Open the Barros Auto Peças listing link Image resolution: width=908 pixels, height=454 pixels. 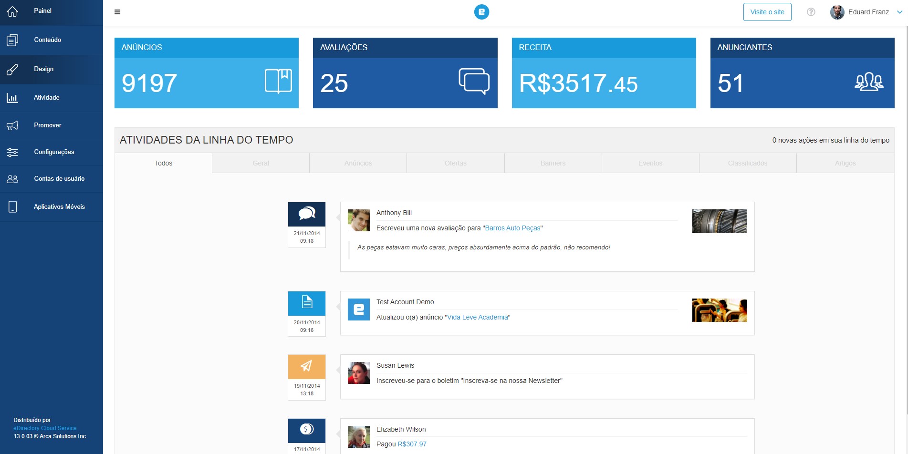[512, 228]
